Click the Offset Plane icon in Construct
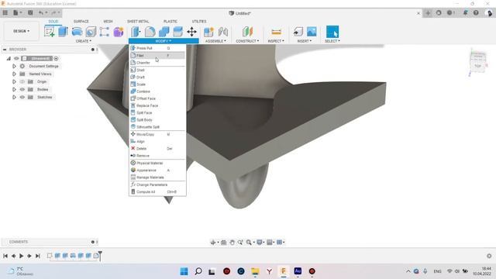 (248, 32)
